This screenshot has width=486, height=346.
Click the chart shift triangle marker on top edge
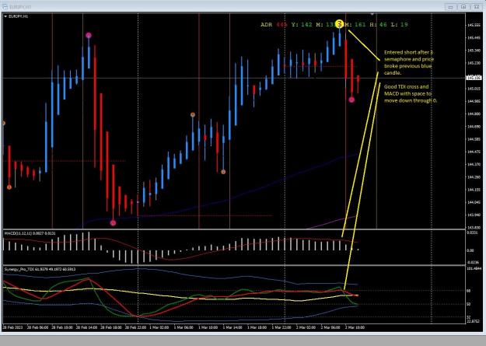372,14
